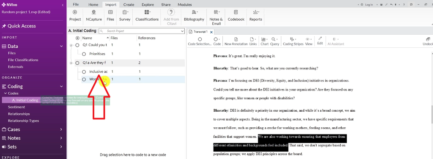The image size is (433, 159).
Task: Collapse the Coding section
Action: [62, 86]
